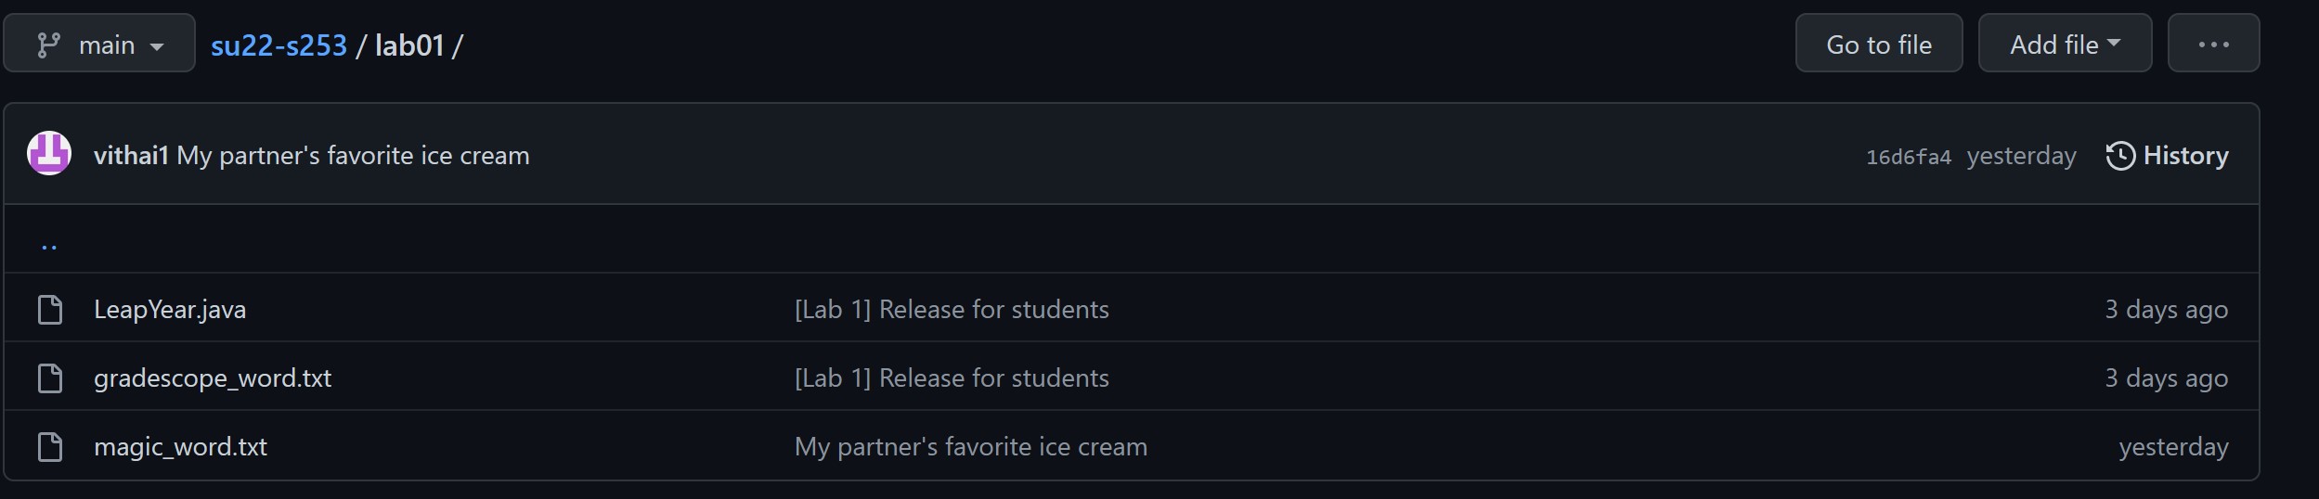This screenshot has width=2319, height=499.
Task: Open latest commit message in header row
Action: coord(353,156)
